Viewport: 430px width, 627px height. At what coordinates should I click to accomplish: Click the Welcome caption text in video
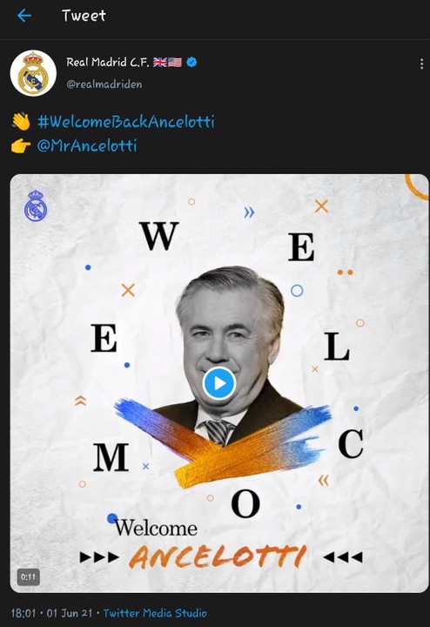[x=156, y=528]
